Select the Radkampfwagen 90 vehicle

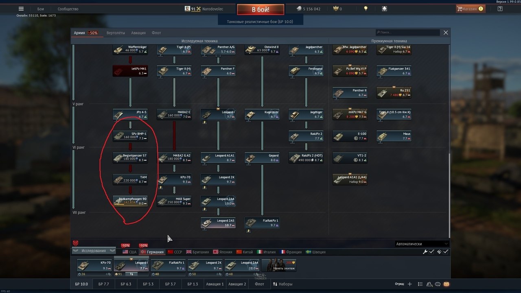130,201
